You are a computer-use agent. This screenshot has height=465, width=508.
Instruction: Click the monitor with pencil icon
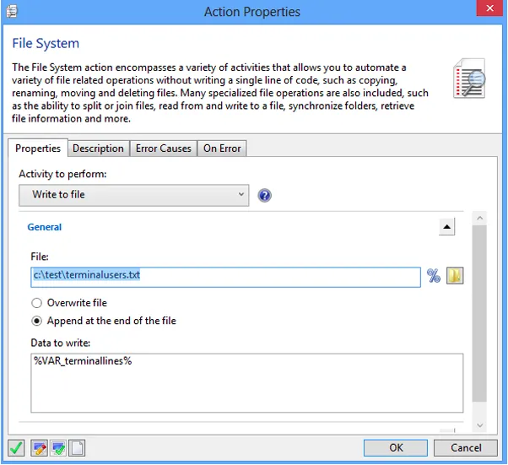[x=39, y=448]
